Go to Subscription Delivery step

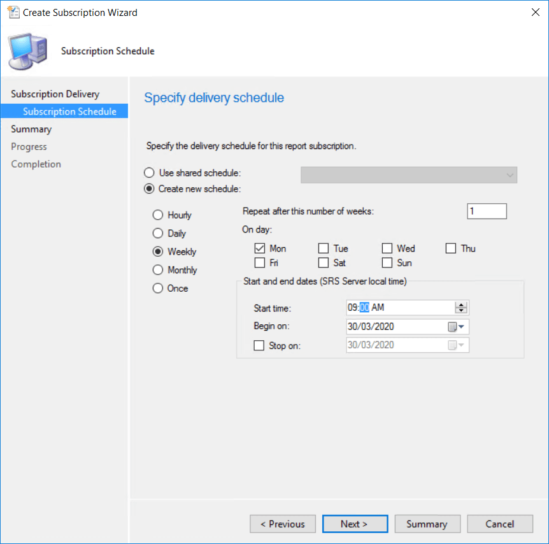click(x=55, y=94)
